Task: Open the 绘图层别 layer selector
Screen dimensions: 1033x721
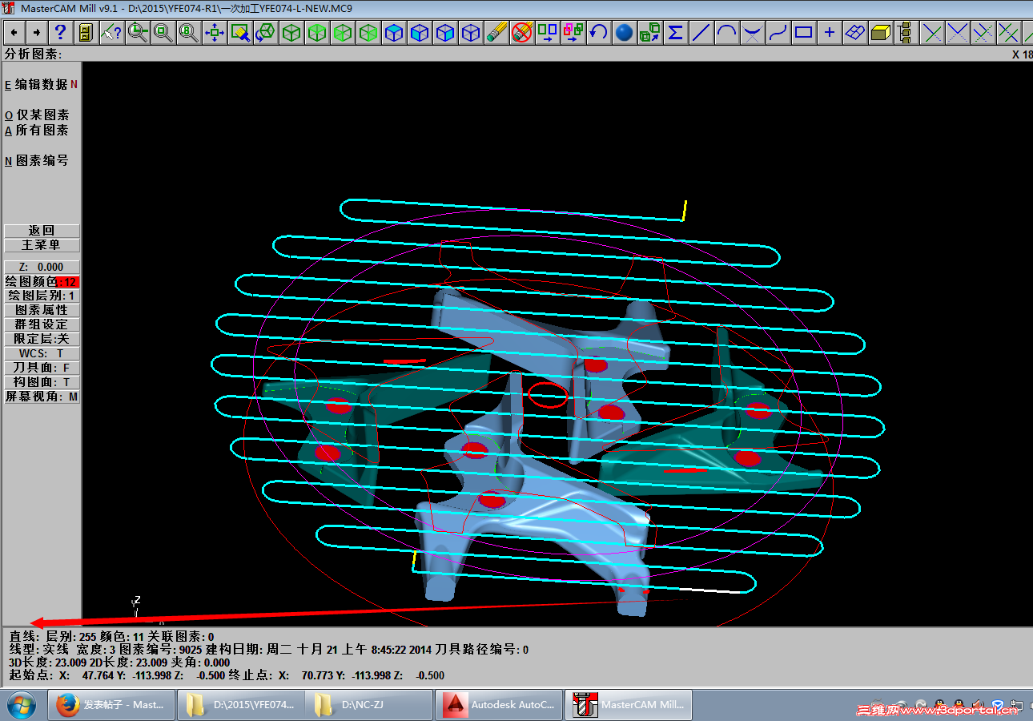Action: [41, 295]
